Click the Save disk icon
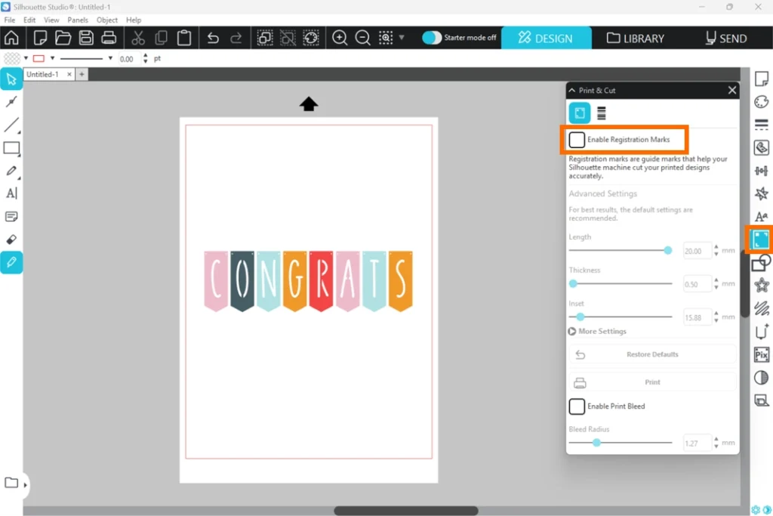 point(86,38)
